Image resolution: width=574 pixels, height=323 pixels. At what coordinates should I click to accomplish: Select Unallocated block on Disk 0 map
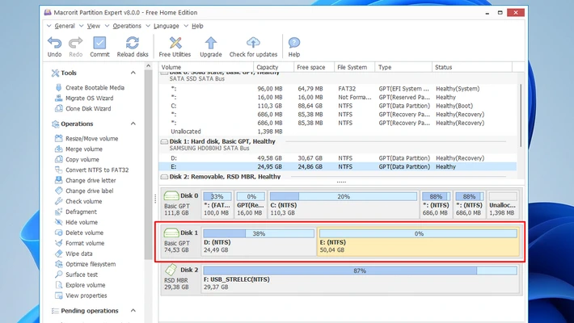(x=503, y=204)
